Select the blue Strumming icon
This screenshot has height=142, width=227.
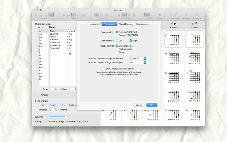coord(119,15)
